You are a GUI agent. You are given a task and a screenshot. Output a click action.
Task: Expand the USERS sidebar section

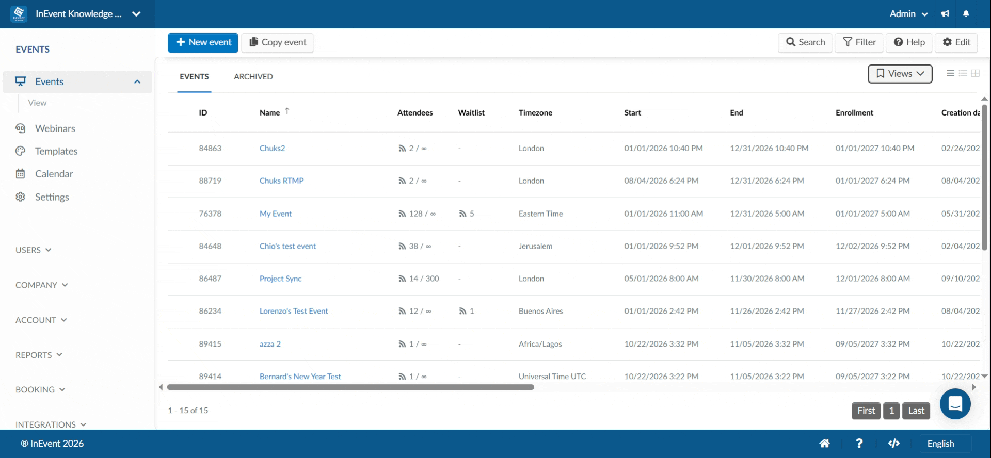(x=34, y=250)
